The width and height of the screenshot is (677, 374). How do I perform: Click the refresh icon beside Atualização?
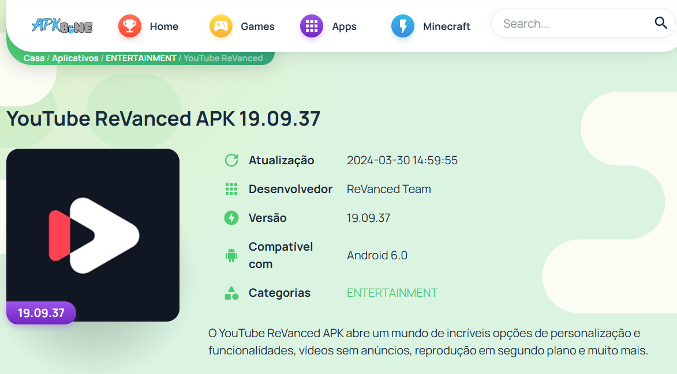[x=231, y=160]
